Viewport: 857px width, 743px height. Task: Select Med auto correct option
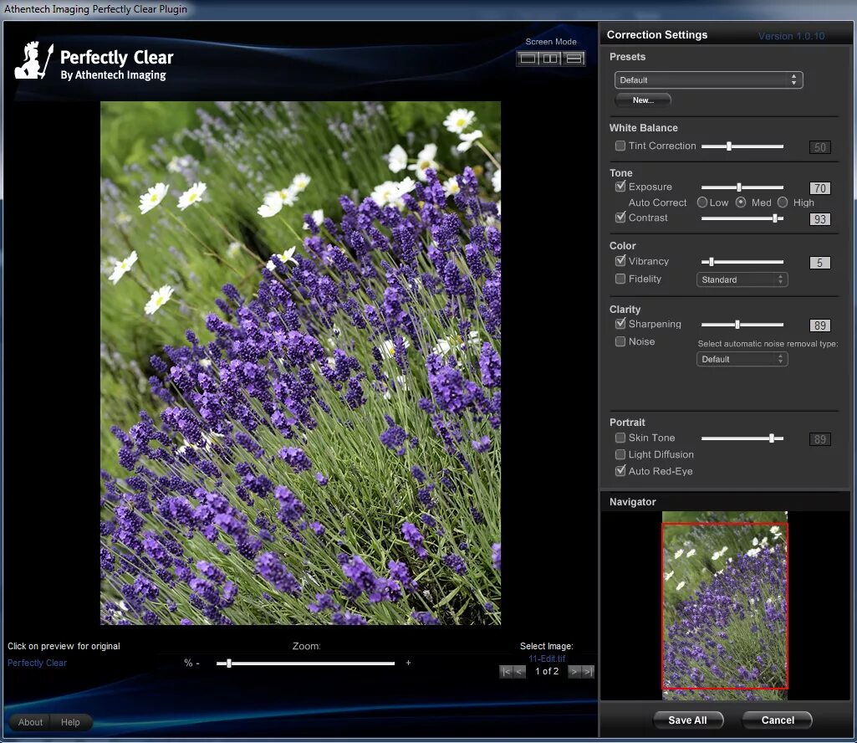click(x=741, y=202)
